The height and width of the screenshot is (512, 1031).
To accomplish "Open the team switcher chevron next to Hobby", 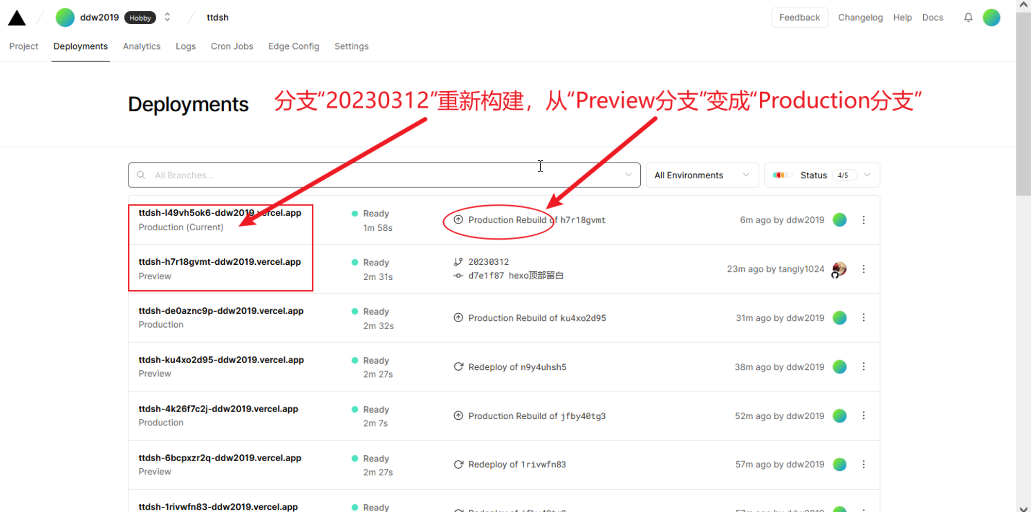I will click(167, 16).
